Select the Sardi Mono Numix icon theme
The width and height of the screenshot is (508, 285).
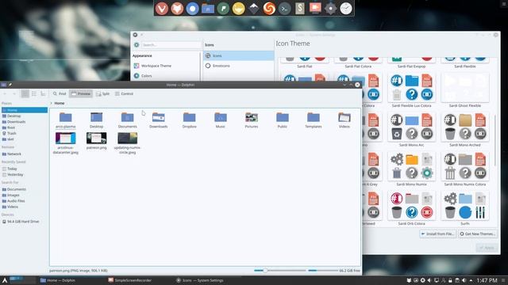pyautogui.click(x=411, y=169)
